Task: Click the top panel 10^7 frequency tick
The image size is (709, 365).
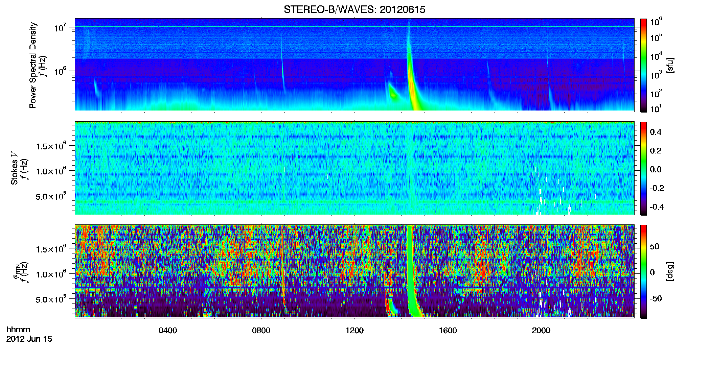Action: click(x=61, y=27)
